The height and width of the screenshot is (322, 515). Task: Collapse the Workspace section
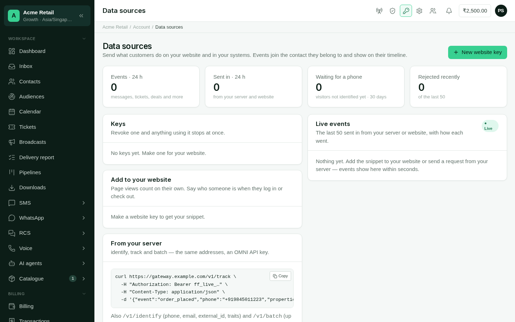point(84,39)
